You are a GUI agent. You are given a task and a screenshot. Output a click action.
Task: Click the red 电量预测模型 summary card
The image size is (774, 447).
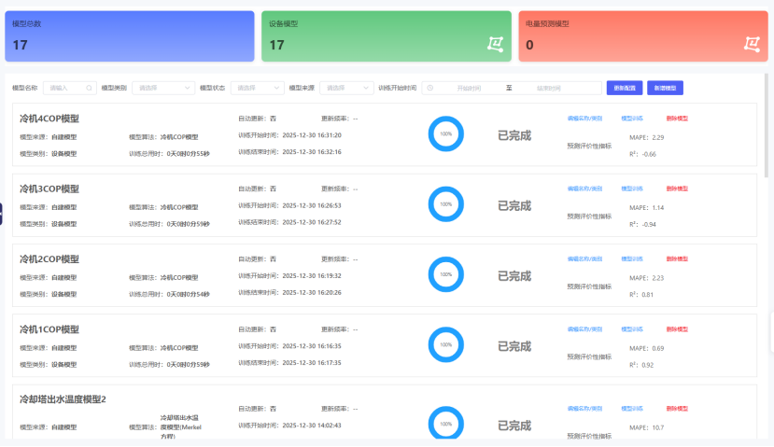coord(643,36)
